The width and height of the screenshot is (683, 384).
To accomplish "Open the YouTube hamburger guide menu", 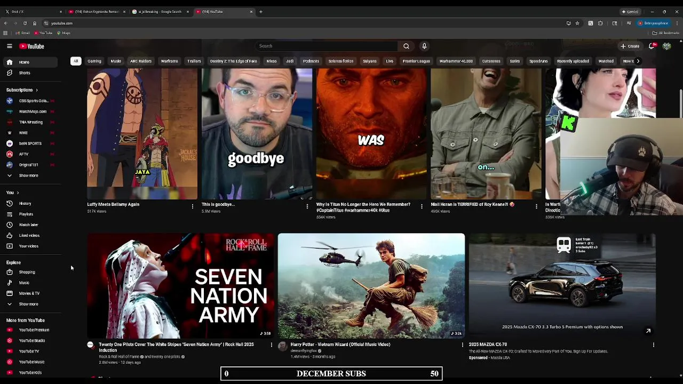I will pyautogui.click(x=9, y=46).
